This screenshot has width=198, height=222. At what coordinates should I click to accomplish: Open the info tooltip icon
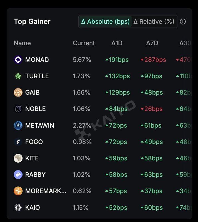183,22
